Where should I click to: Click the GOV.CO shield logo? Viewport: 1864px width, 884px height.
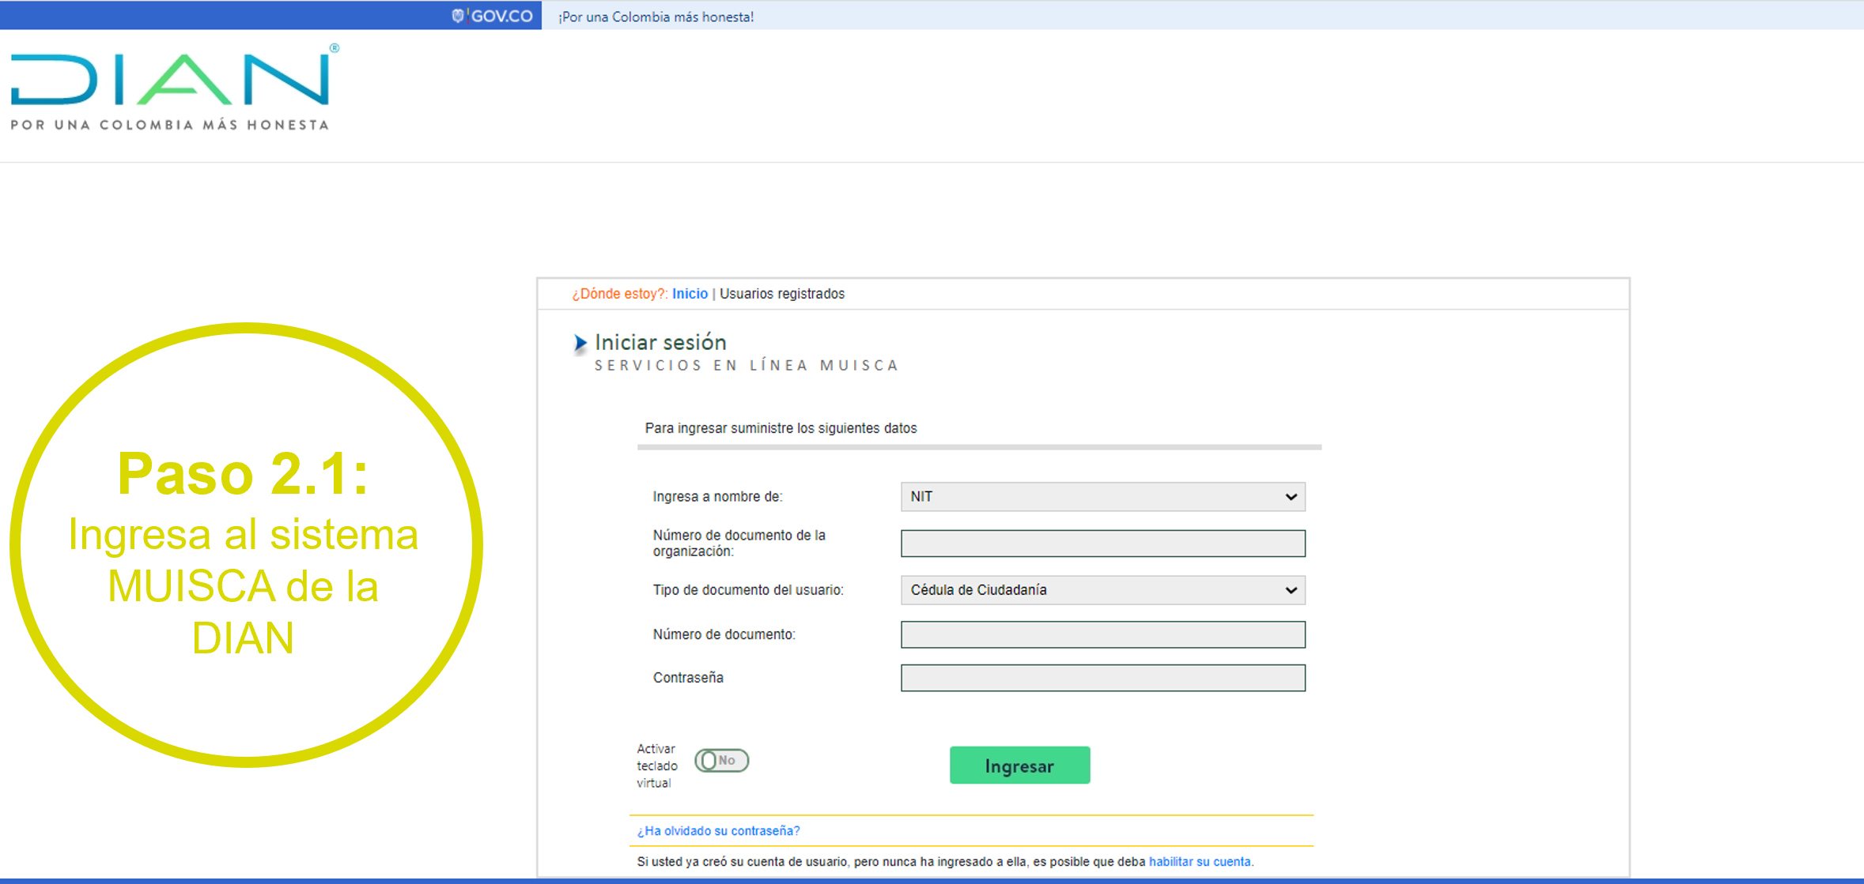[457, 16]
